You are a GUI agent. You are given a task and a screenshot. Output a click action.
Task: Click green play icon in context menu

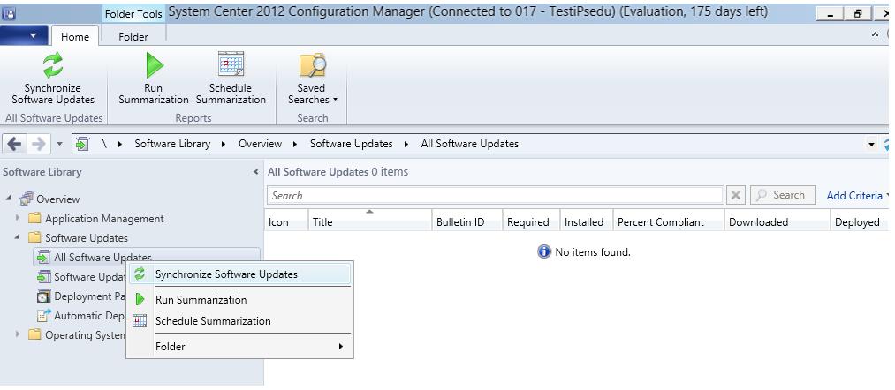[x=140, y=300]
